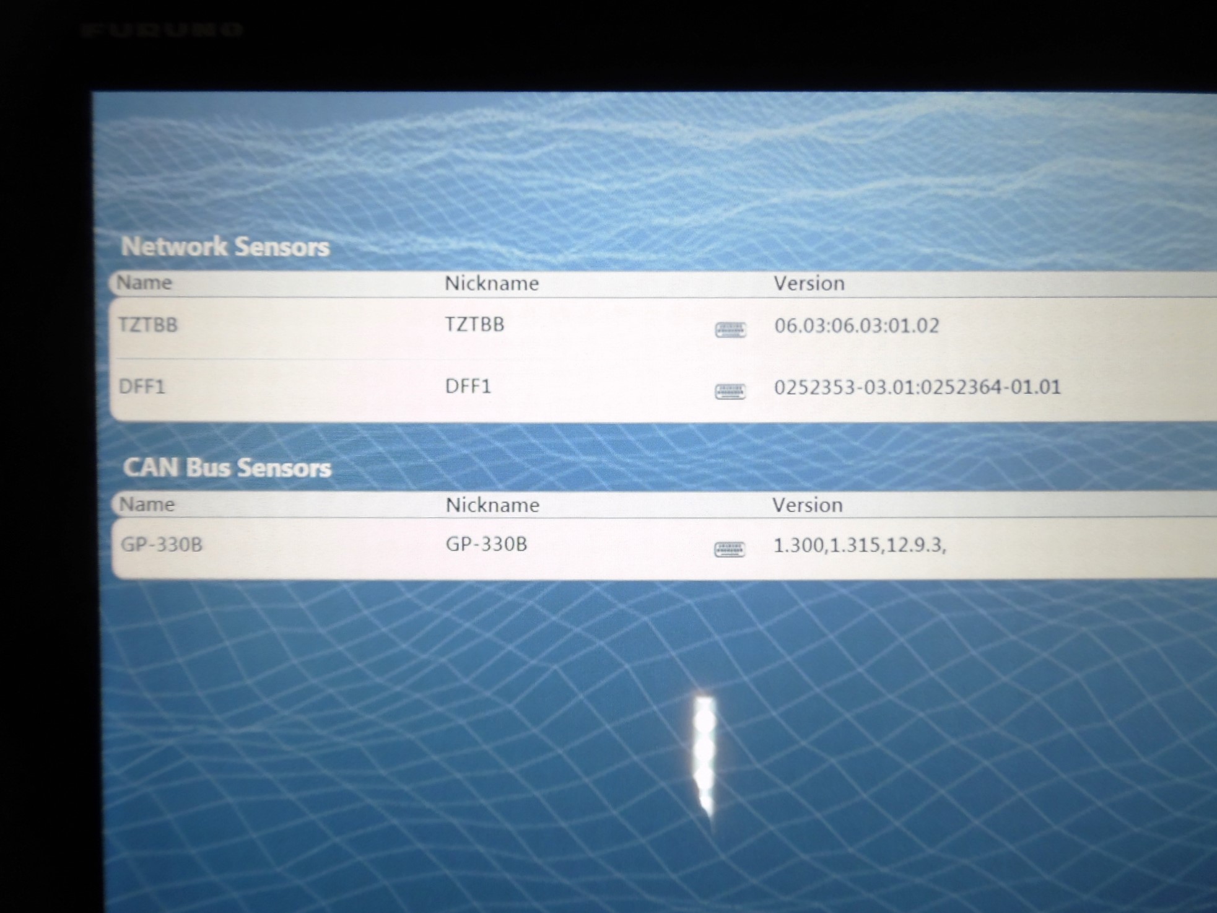Click Nickname header in Network Sensors table
Image resolution: width=1217 pixels, height=913 pixels.
click(x=492, y=284)
